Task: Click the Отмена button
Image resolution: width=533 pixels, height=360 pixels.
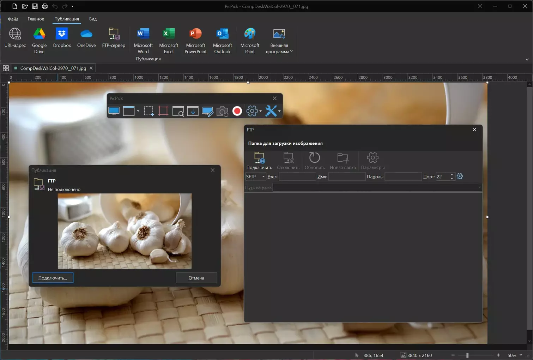Action: (196, 278)
